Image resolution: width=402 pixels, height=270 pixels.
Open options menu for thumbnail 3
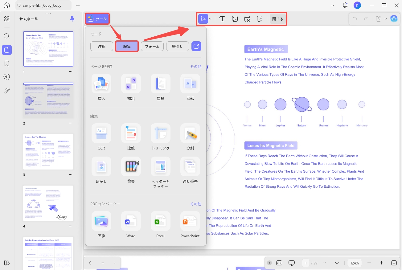coord(71,175)
